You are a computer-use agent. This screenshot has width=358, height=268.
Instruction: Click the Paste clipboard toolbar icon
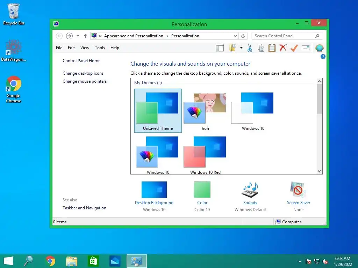pyautogui.click(x=272, y=48)
